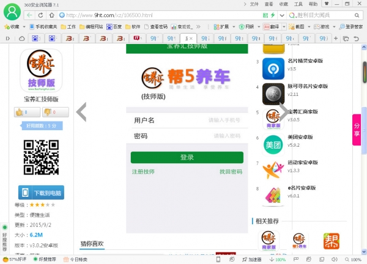This screenshot has height=264, width=367.
Task: Select the 猜你喜欢 tab
Action: coord(92,244)
